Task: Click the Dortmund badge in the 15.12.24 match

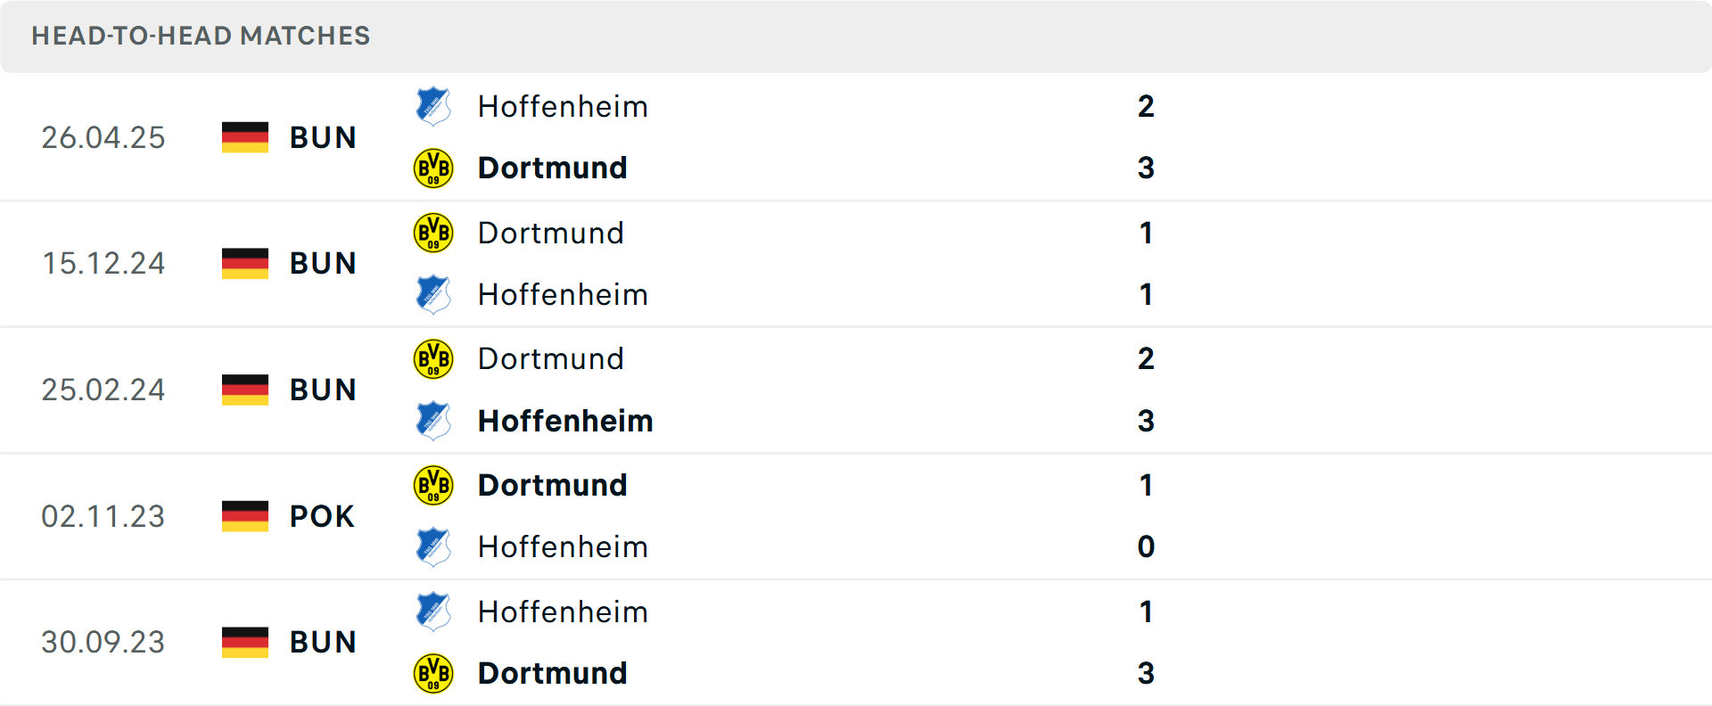Action: pyautogui.click(x=433, y=233)
